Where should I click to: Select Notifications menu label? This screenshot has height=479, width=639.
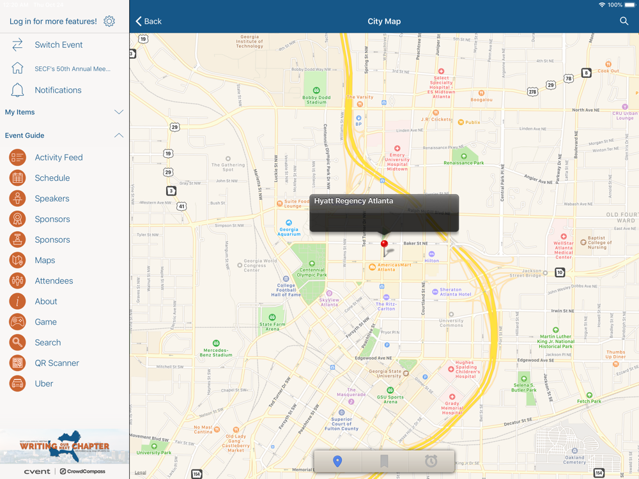click(58, 90)
